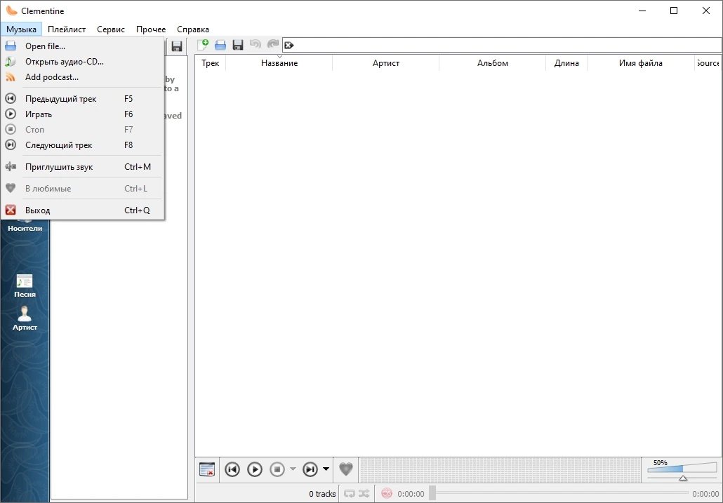Click the heart love button in player bar
Screen dimensions: 723x503
346,469
